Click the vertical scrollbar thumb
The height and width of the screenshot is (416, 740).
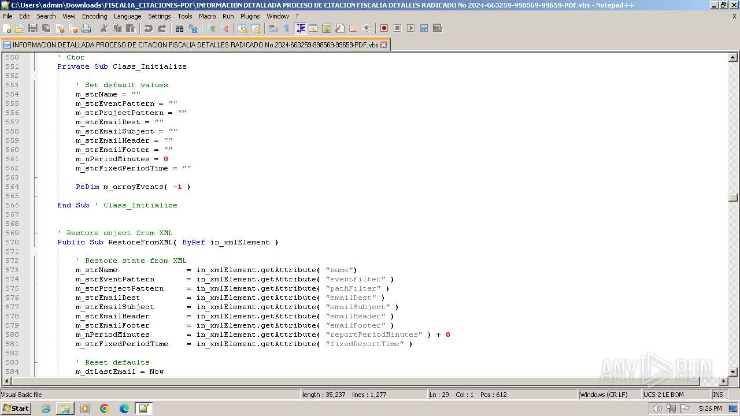click(x=733, y=198)
